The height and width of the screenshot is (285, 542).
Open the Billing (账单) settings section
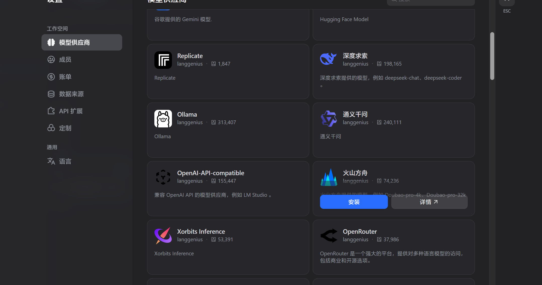(65, 77)
